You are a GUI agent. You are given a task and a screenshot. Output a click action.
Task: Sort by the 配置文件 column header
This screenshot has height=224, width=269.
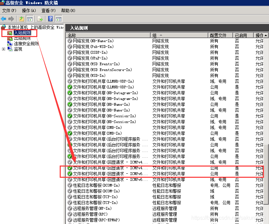point(220,35)
